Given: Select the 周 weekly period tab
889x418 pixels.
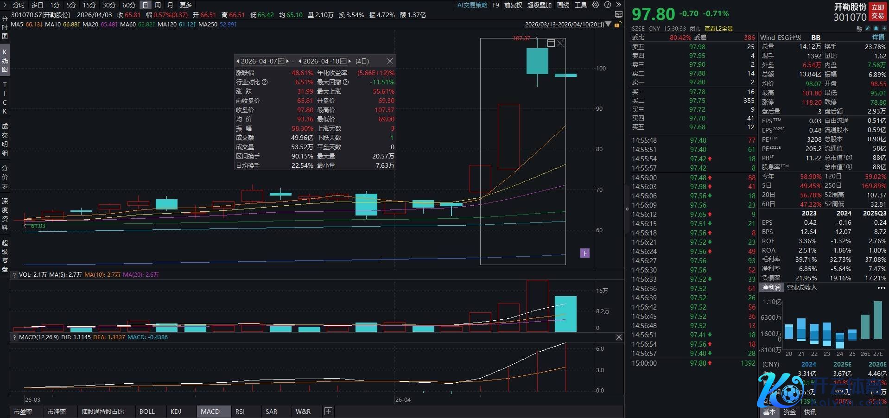Looking at the screenshot, I should 158,5.
